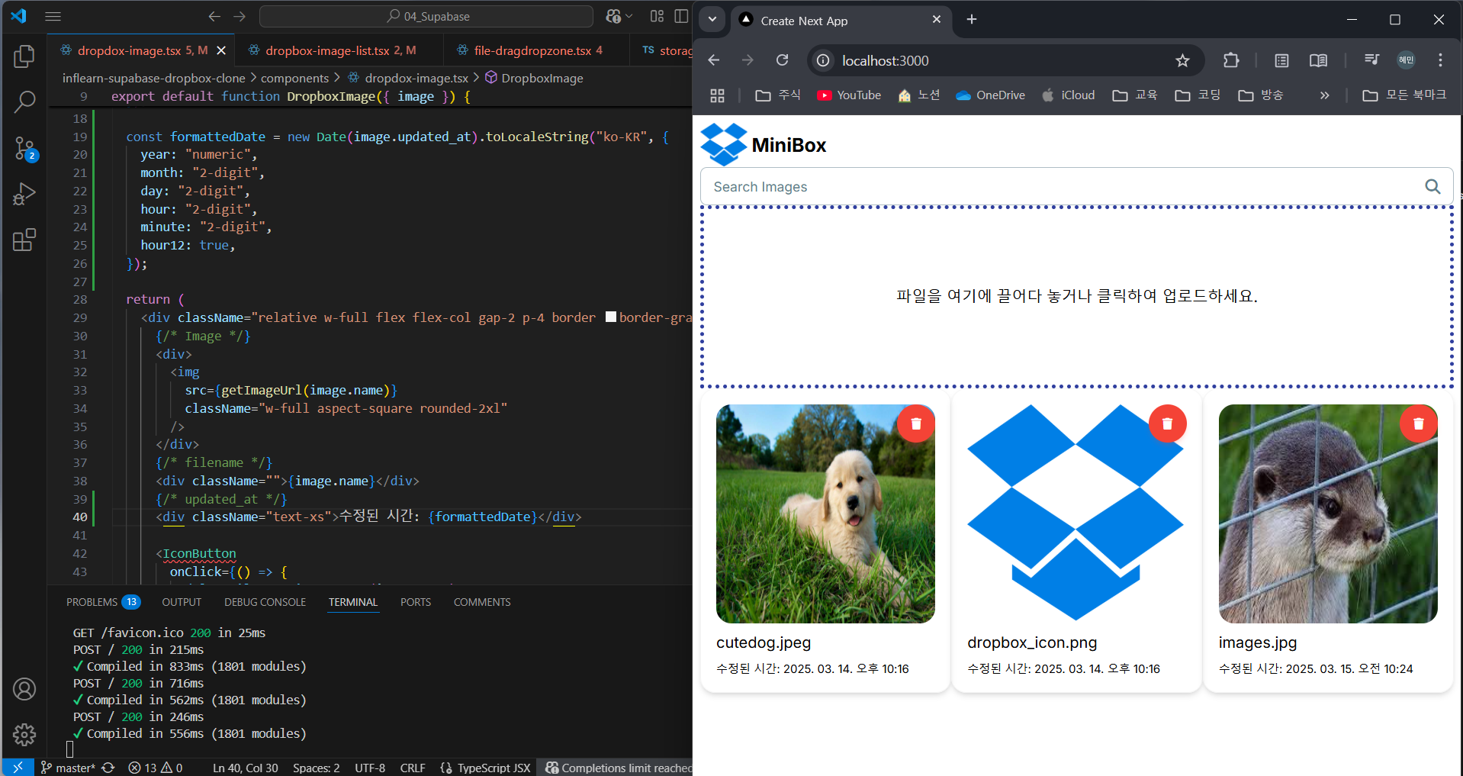Viewport: 1463px width, 776px height.
Task: Select the TERMINAL panel tab
Action: coord(353,602)
